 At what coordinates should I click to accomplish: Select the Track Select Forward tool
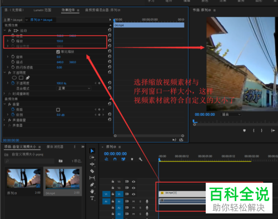point(92,158)
